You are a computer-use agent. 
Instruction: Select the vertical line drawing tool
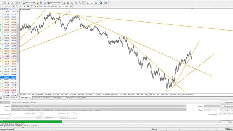[x=3, y=7]
